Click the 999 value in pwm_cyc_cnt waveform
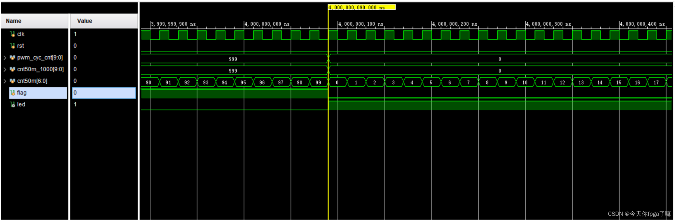The image size is (676, 220). tap(233, 59)
